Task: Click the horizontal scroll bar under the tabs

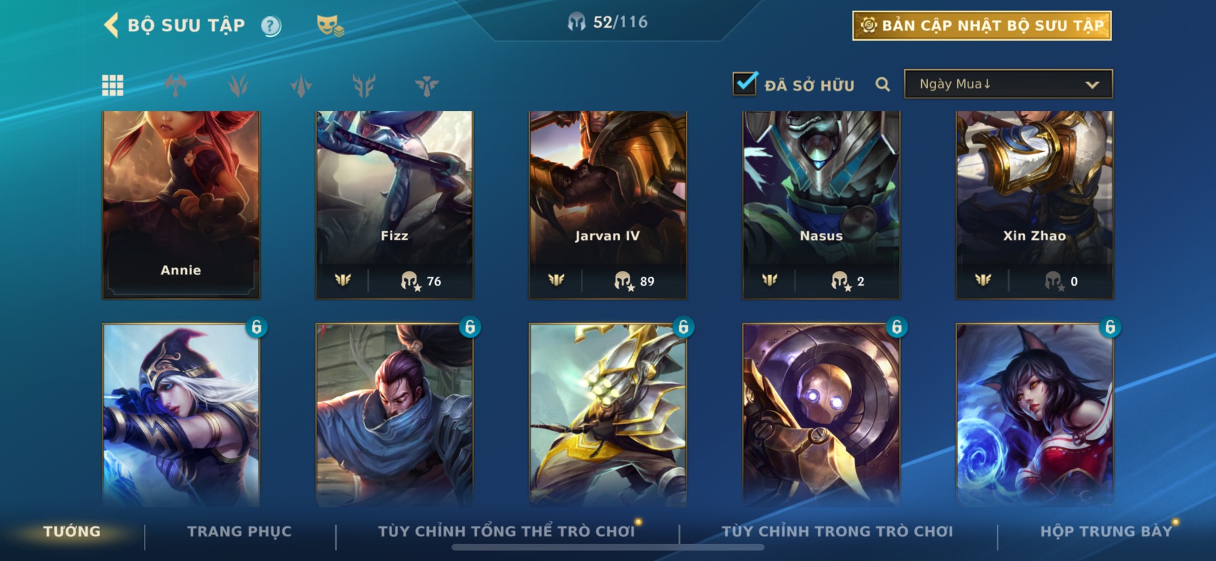Action: click(x=608, y=547)
